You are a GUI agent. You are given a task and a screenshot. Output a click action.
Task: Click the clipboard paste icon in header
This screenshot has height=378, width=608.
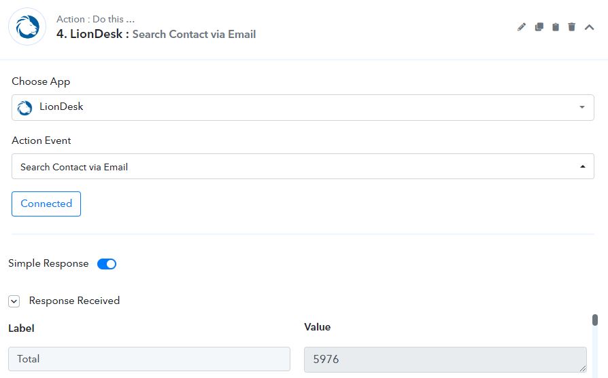tap(556, 27)
